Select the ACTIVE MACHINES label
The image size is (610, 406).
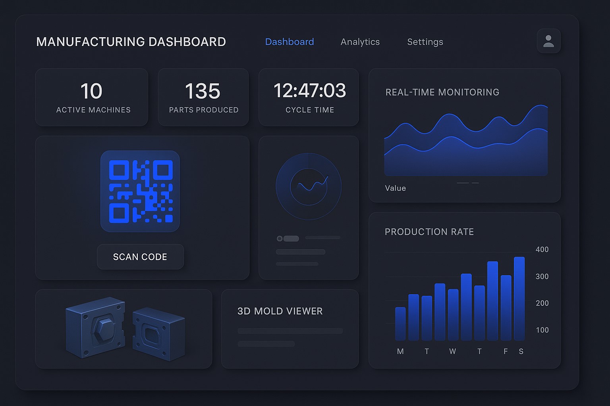(x=93, y=110)
